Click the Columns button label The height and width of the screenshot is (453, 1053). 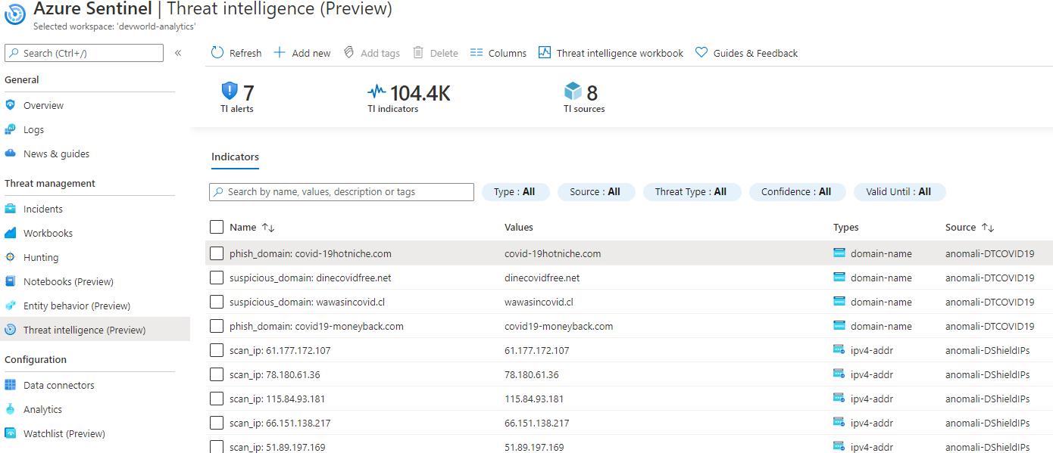click(x=508, y=53)
